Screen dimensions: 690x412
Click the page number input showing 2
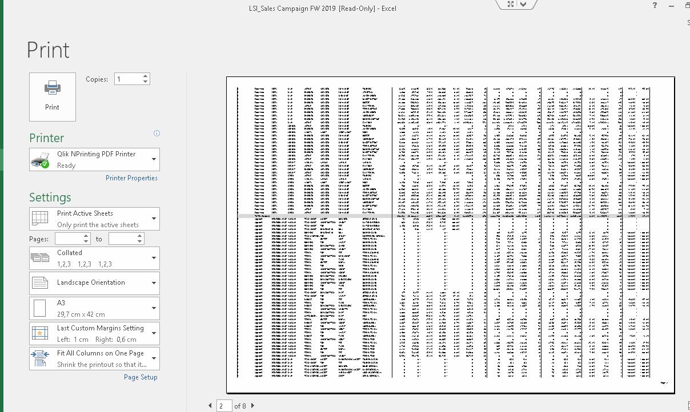223,405
